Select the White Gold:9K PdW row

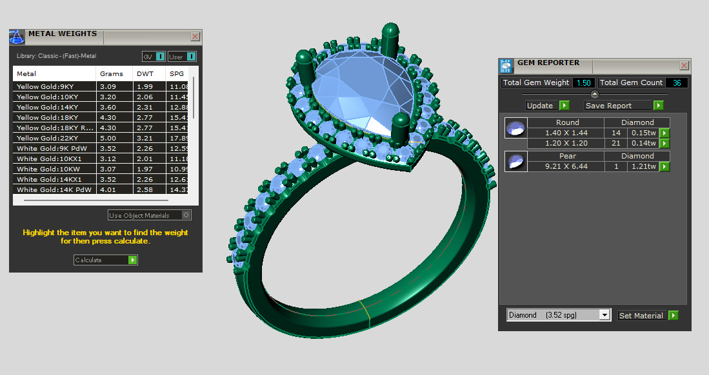click(x=101, y=148)
